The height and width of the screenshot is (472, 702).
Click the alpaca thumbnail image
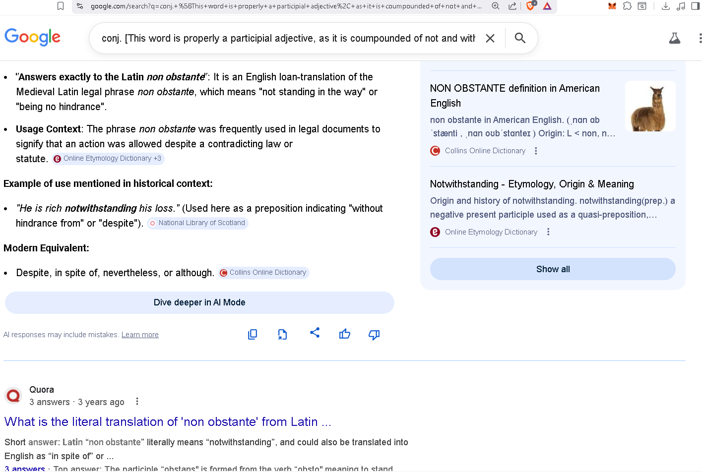point(650,106)
